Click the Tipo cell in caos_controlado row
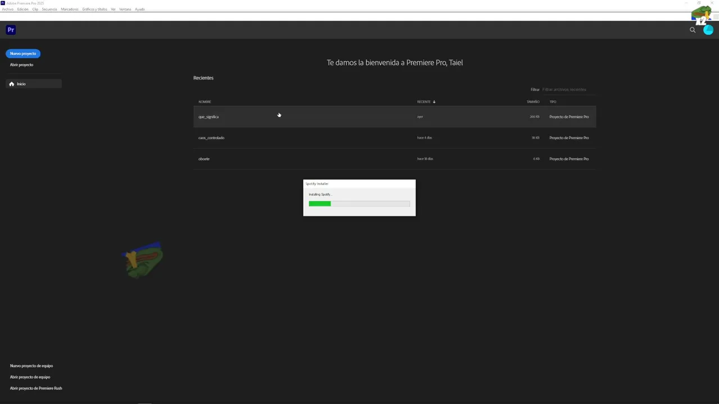Screen dimensions: 719x404 click(x=569, y=137)
